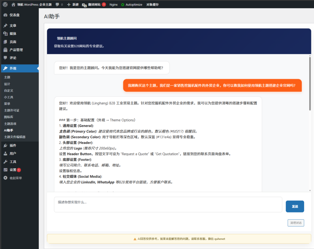This screenshot has width=314, height=249.
Task: Expand the 设置 settings menu
Action: pos(13,170)
